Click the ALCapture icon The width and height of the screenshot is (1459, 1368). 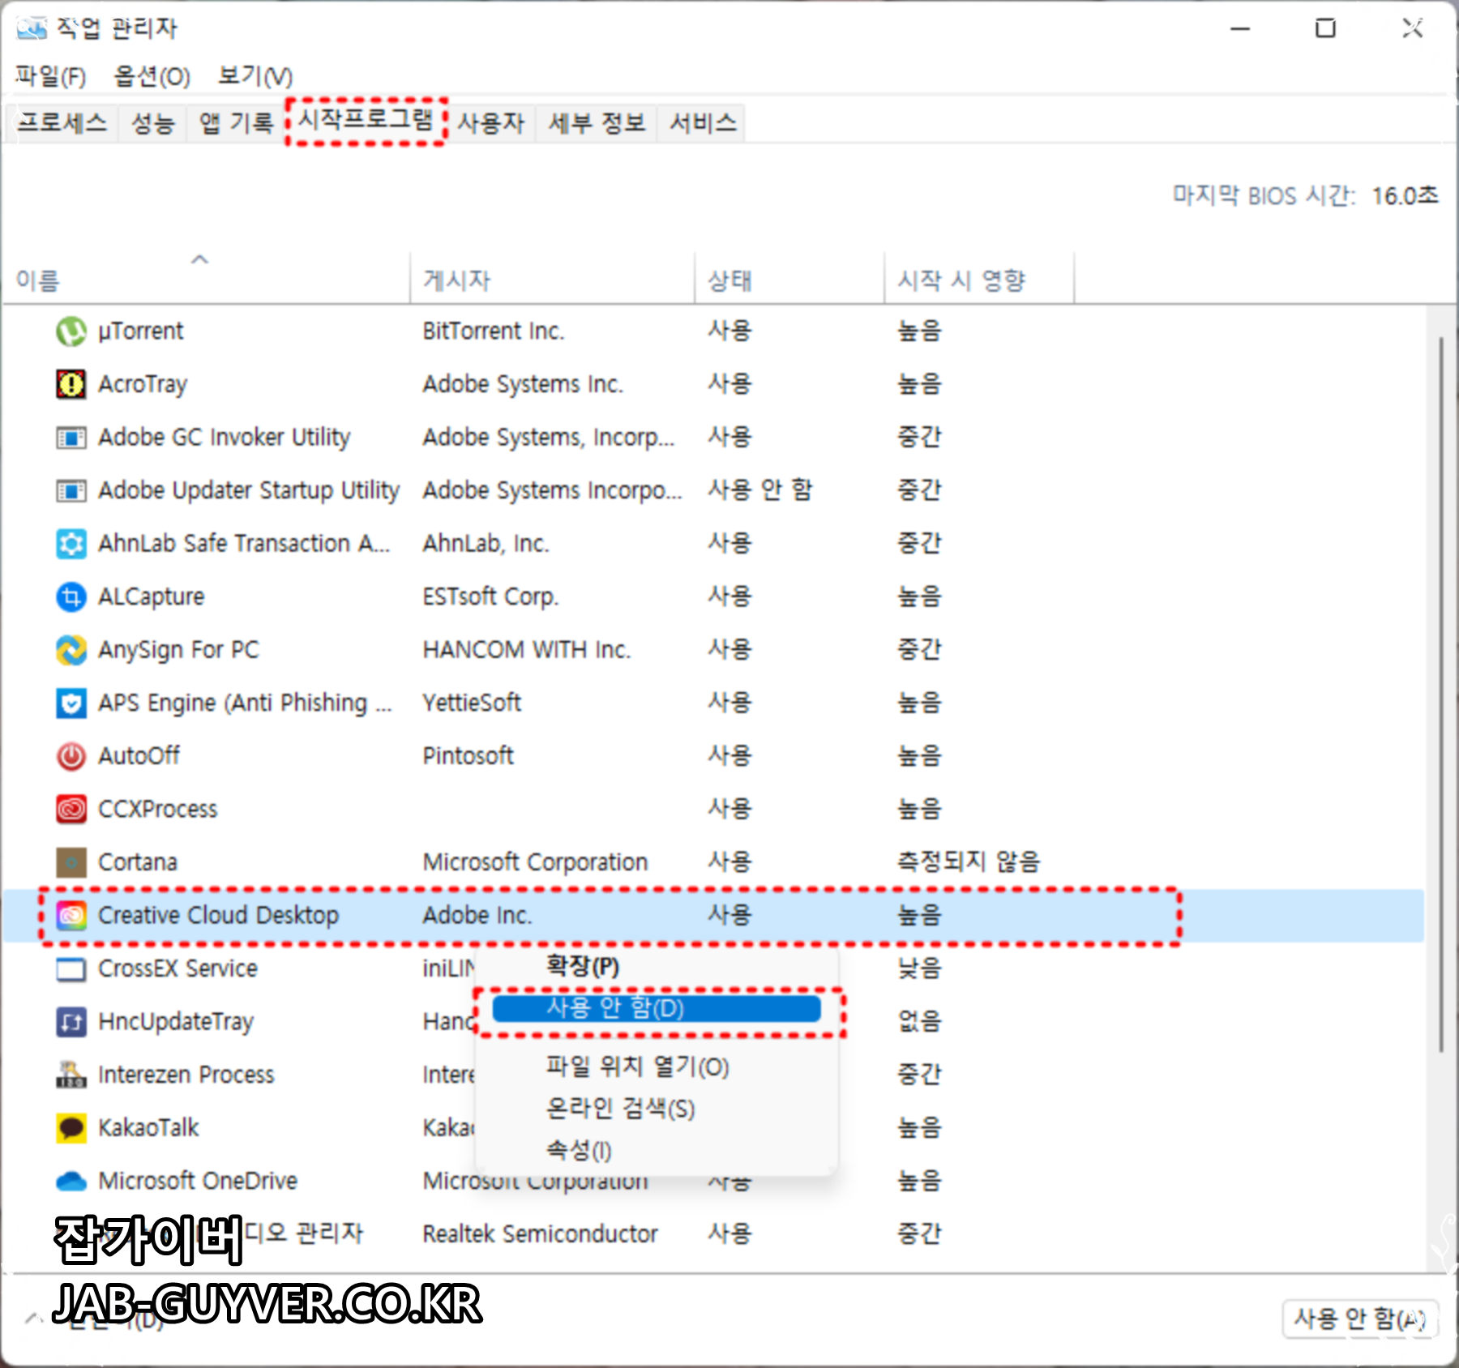[71, 597]
